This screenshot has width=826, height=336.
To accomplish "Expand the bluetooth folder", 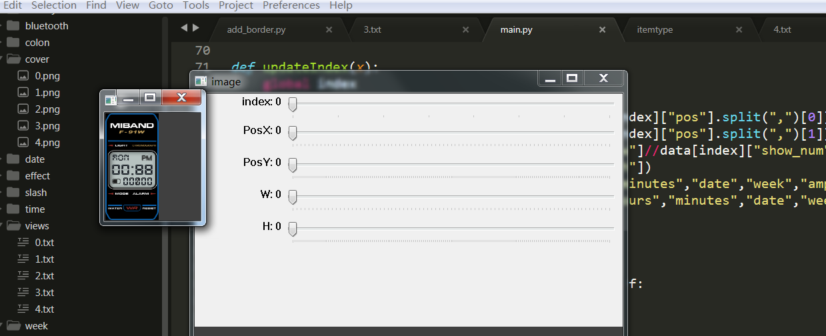I will click(x=47, y=26).
